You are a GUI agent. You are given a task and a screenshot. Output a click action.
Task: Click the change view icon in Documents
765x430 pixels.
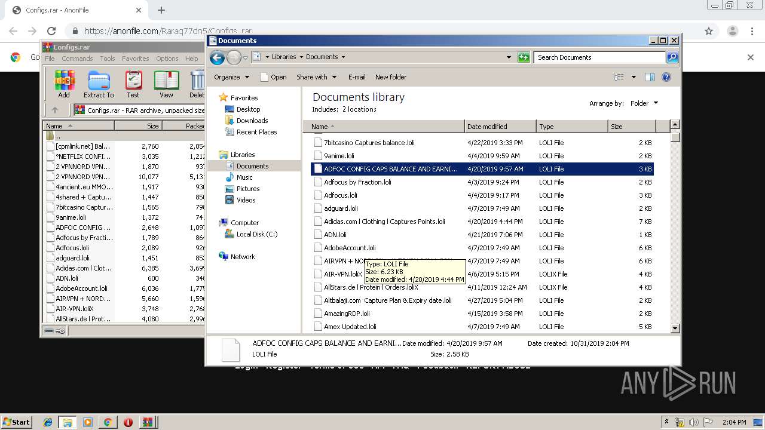[x=619, y=77]
